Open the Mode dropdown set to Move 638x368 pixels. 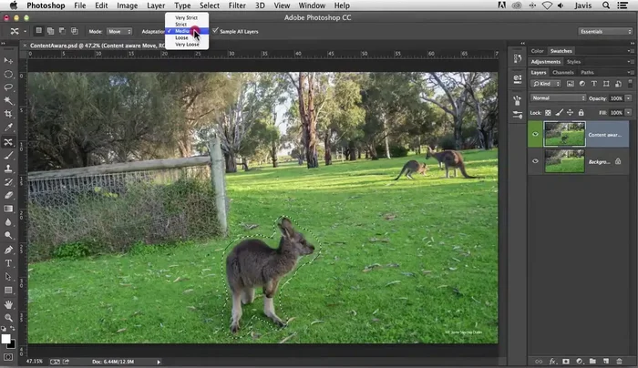(x=120, y=31)
